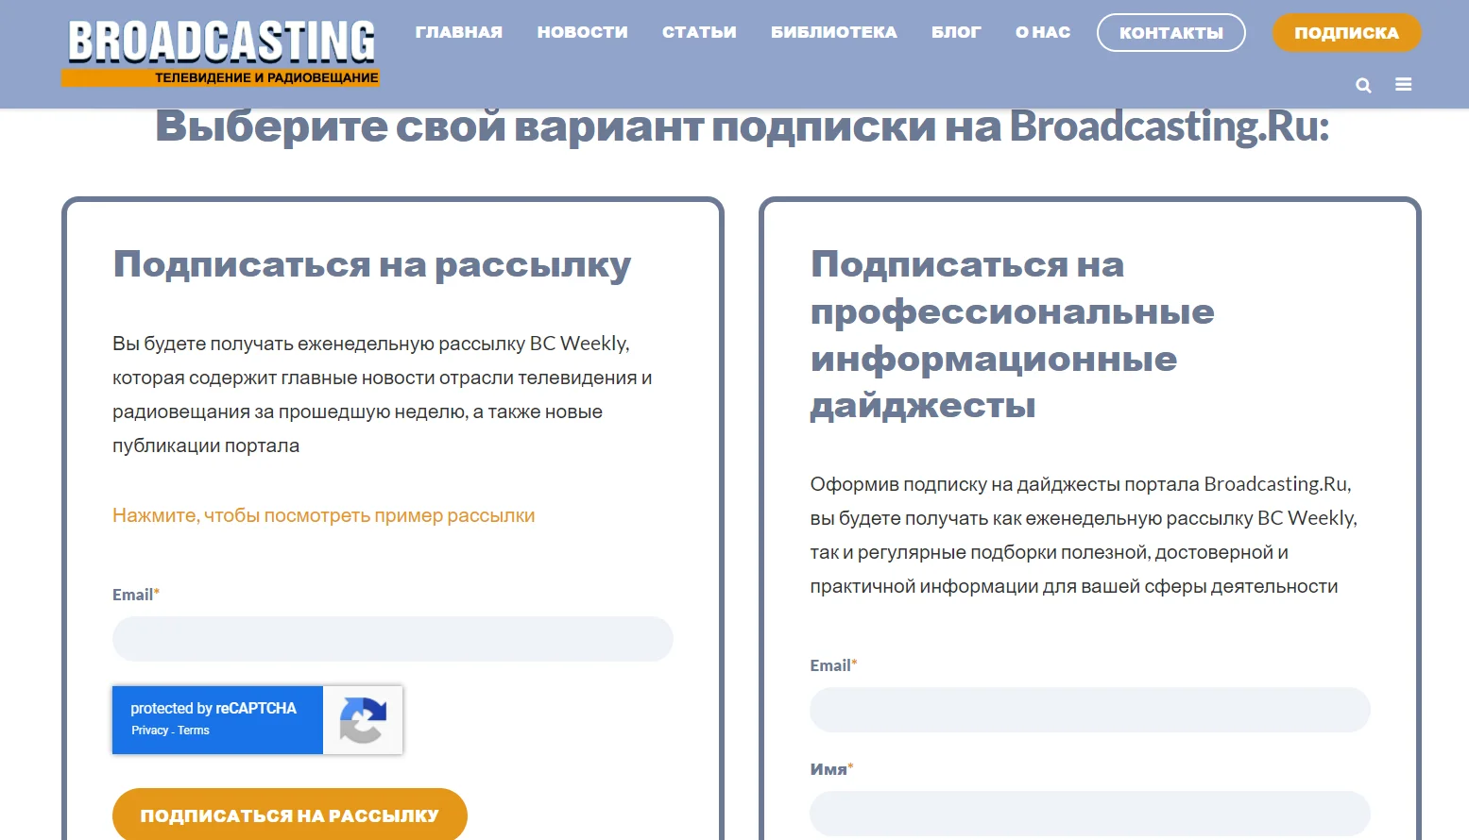Click the Broadcasting logo
This screenshot has width=1469, height=840.
click(221, 53)
